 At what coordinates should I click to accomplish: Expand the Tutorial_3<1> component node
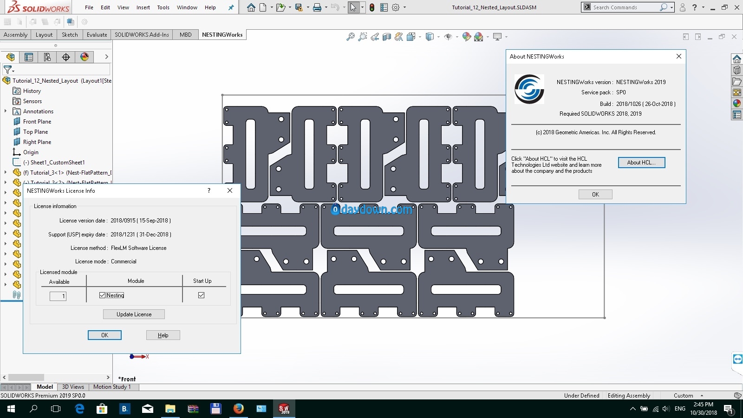pyautogui.click(x=6, y=172)
